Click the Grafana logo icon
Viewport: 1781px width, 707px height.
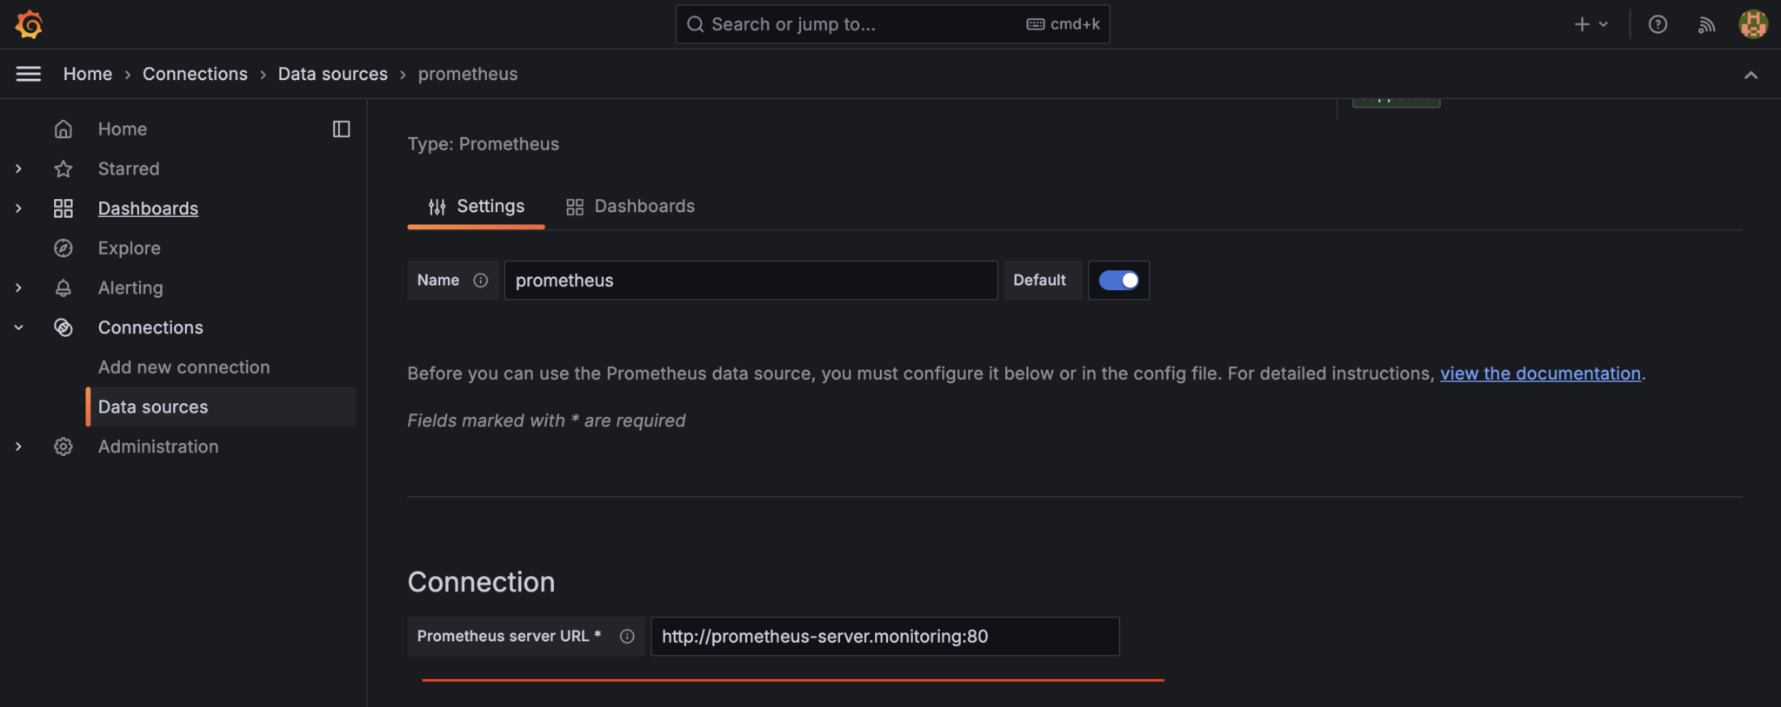pyautogui.click(x=29, y=24)
